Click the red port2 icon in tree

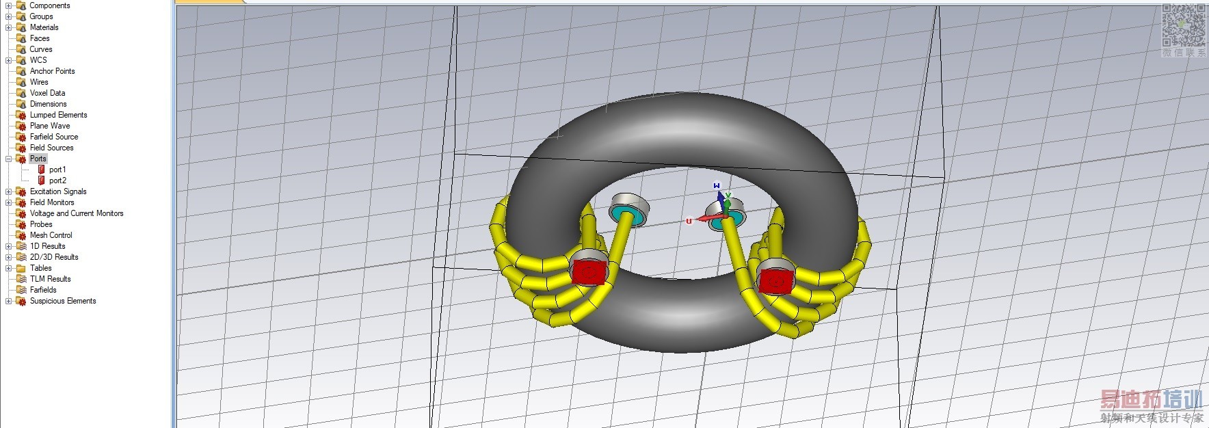tap(42, 180)
